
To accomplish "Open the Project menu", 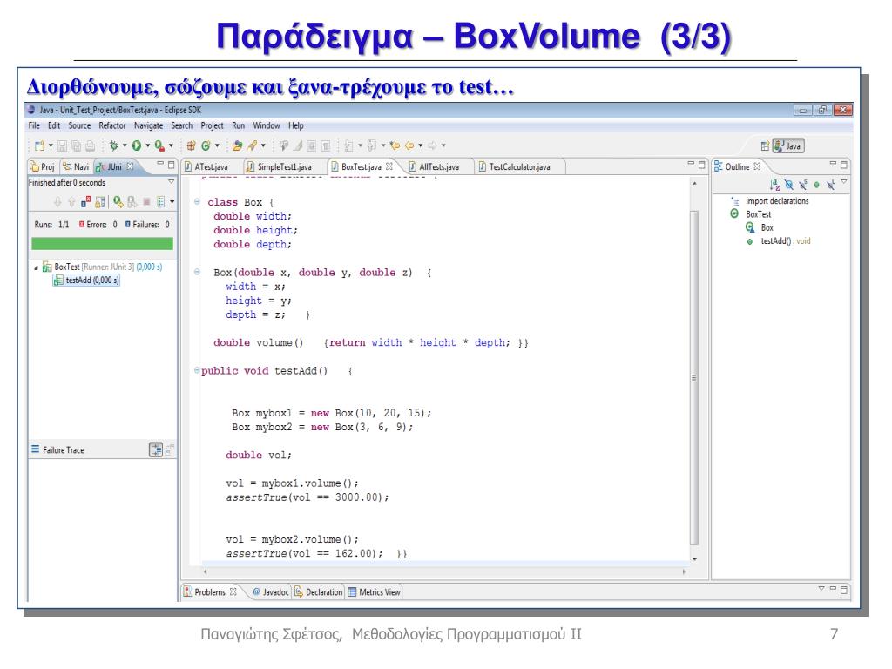I will pos(213,125).
